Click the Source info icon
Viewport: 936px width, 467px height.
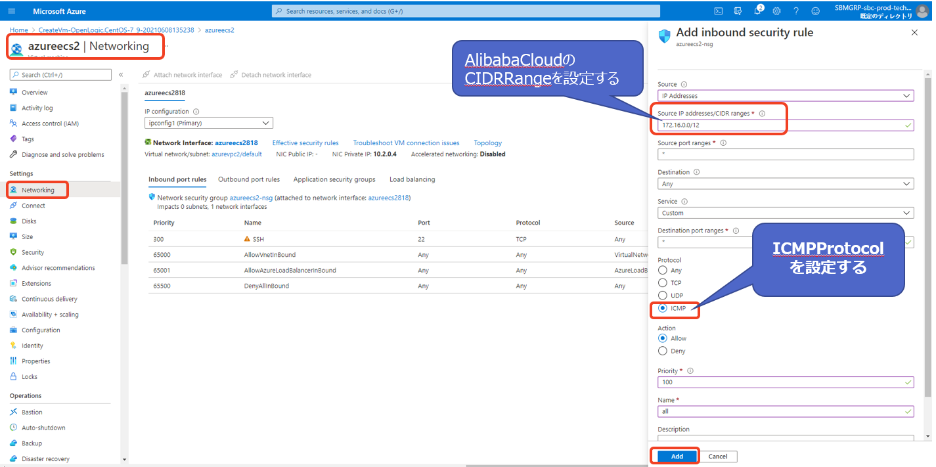(x=684, y=85)
